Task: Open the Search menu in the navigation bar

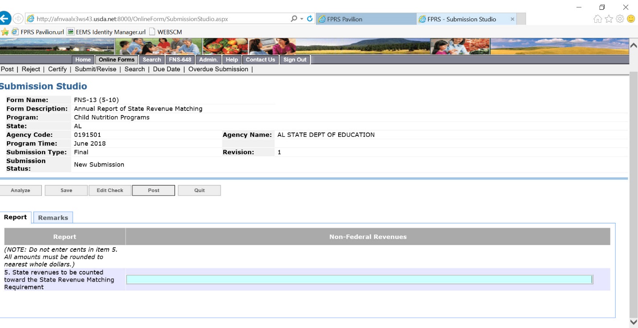Action: tap(152, 60)
